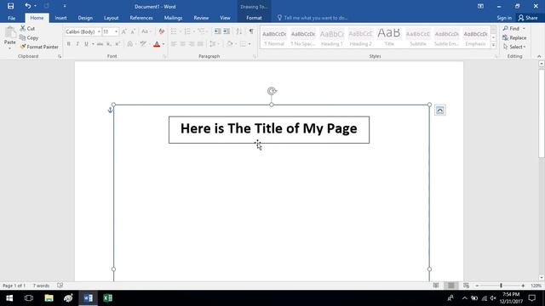
Task: Expand the font color dropdown arrow
Action: tap(163, 44)
